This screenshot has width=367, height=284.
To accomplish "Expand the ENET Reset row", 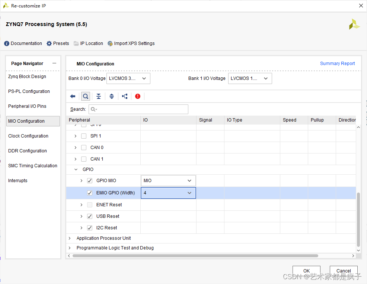I will point(81,205).
